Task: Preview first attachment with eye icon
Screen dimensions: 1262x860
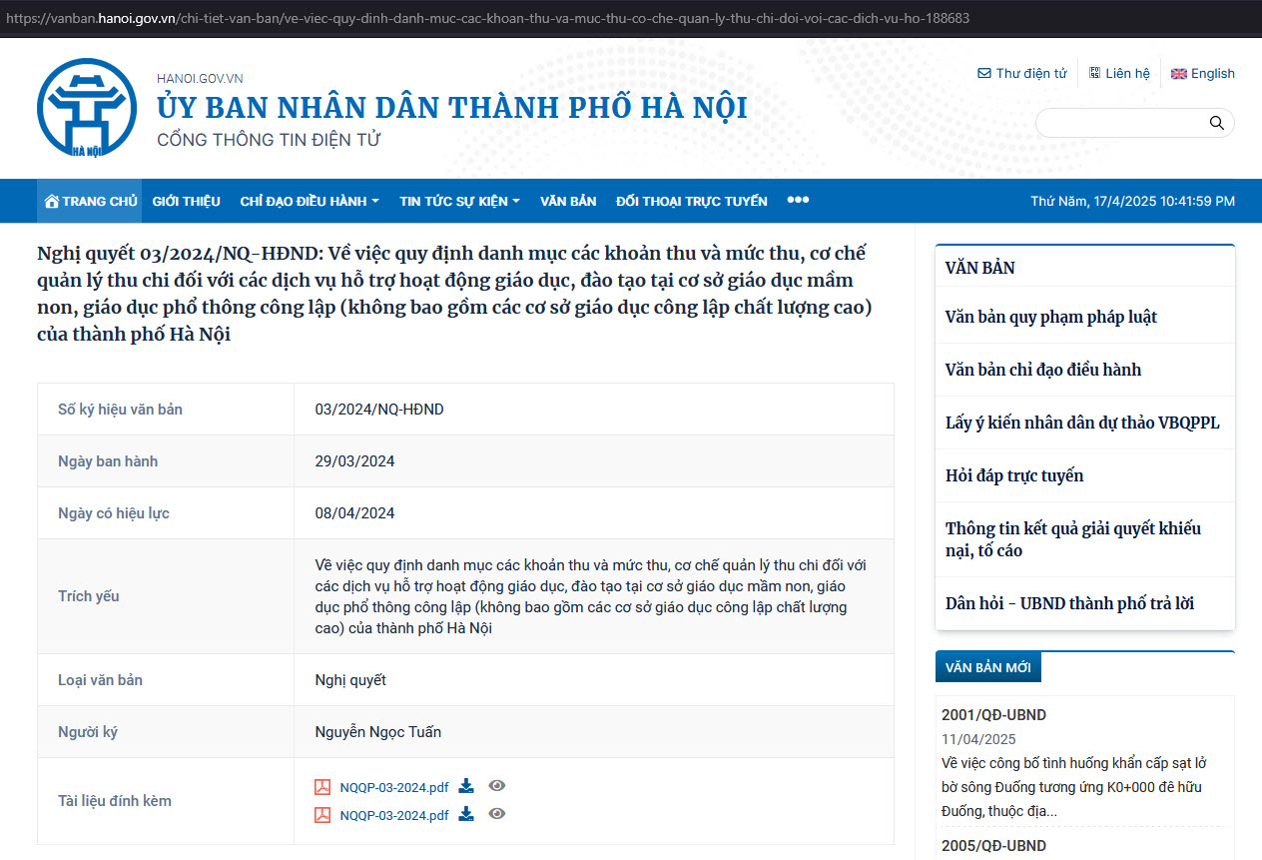Action: 496,786
